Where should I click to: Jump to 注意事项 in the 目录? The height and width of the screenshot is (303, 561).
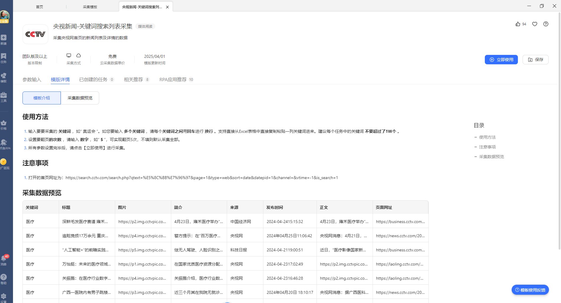click(x=487, y=147)
